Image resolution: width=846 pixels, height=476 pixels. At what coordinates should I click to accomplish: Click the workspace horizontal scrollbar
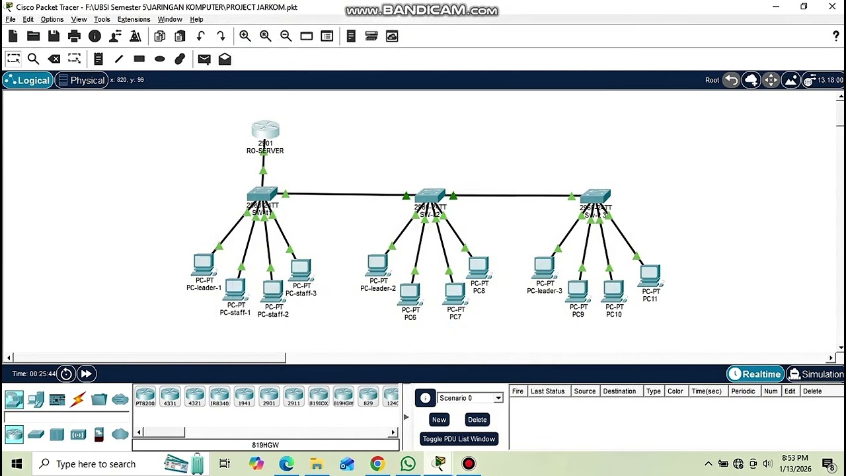tap(149, 358)
